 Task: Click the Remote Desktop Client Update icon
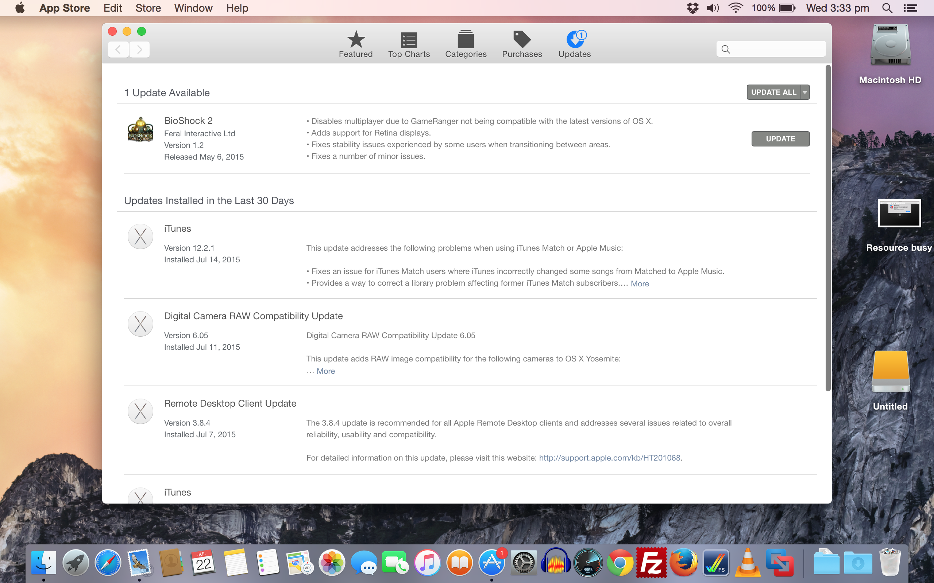coord(140,411)
